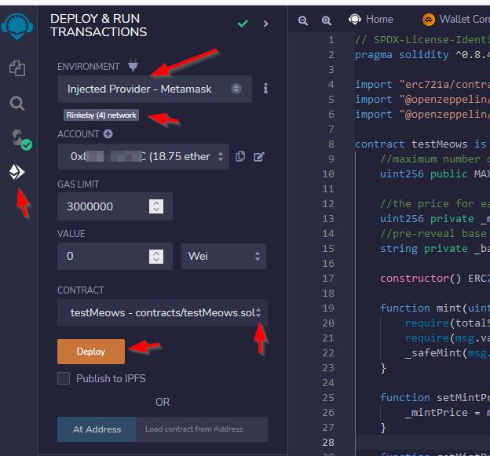Click the Remix logo icon
This screenshot has width=490, height=456.
click(x=17, y=27)
